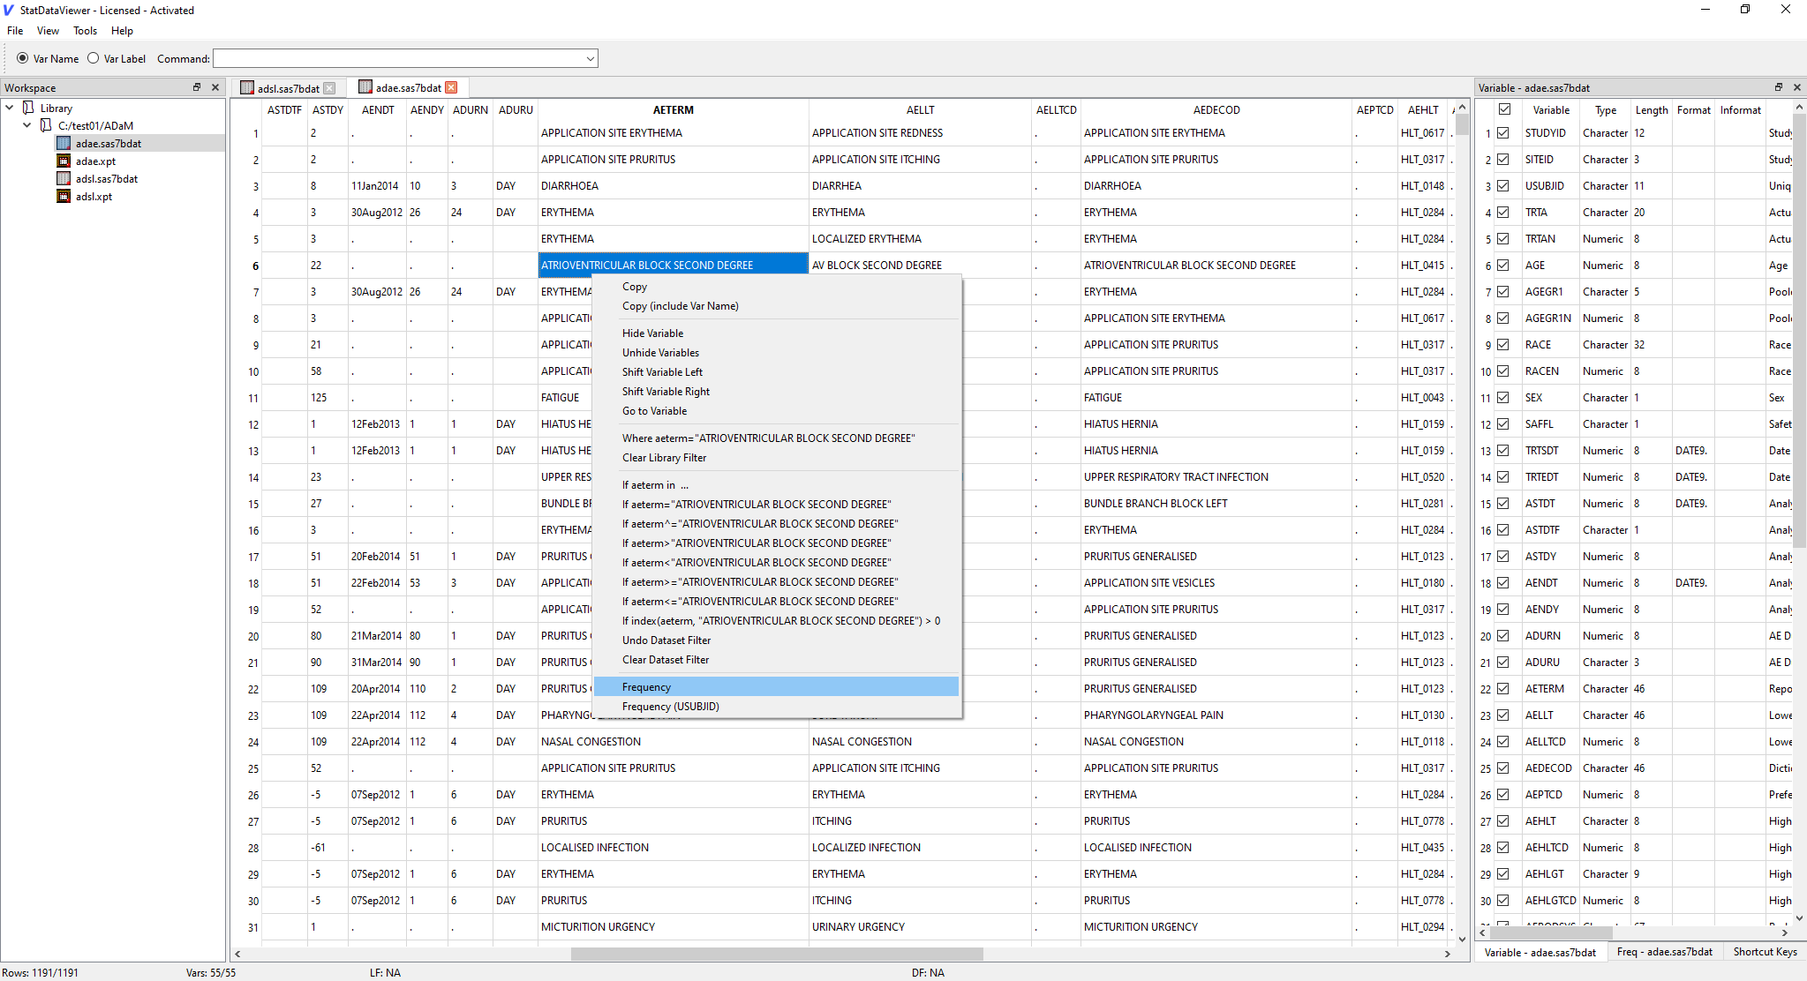Image resolution: width=1807 pixels, height=981 pixels.
Task: Select the Var Name radio button
Action: click(23, 58)
